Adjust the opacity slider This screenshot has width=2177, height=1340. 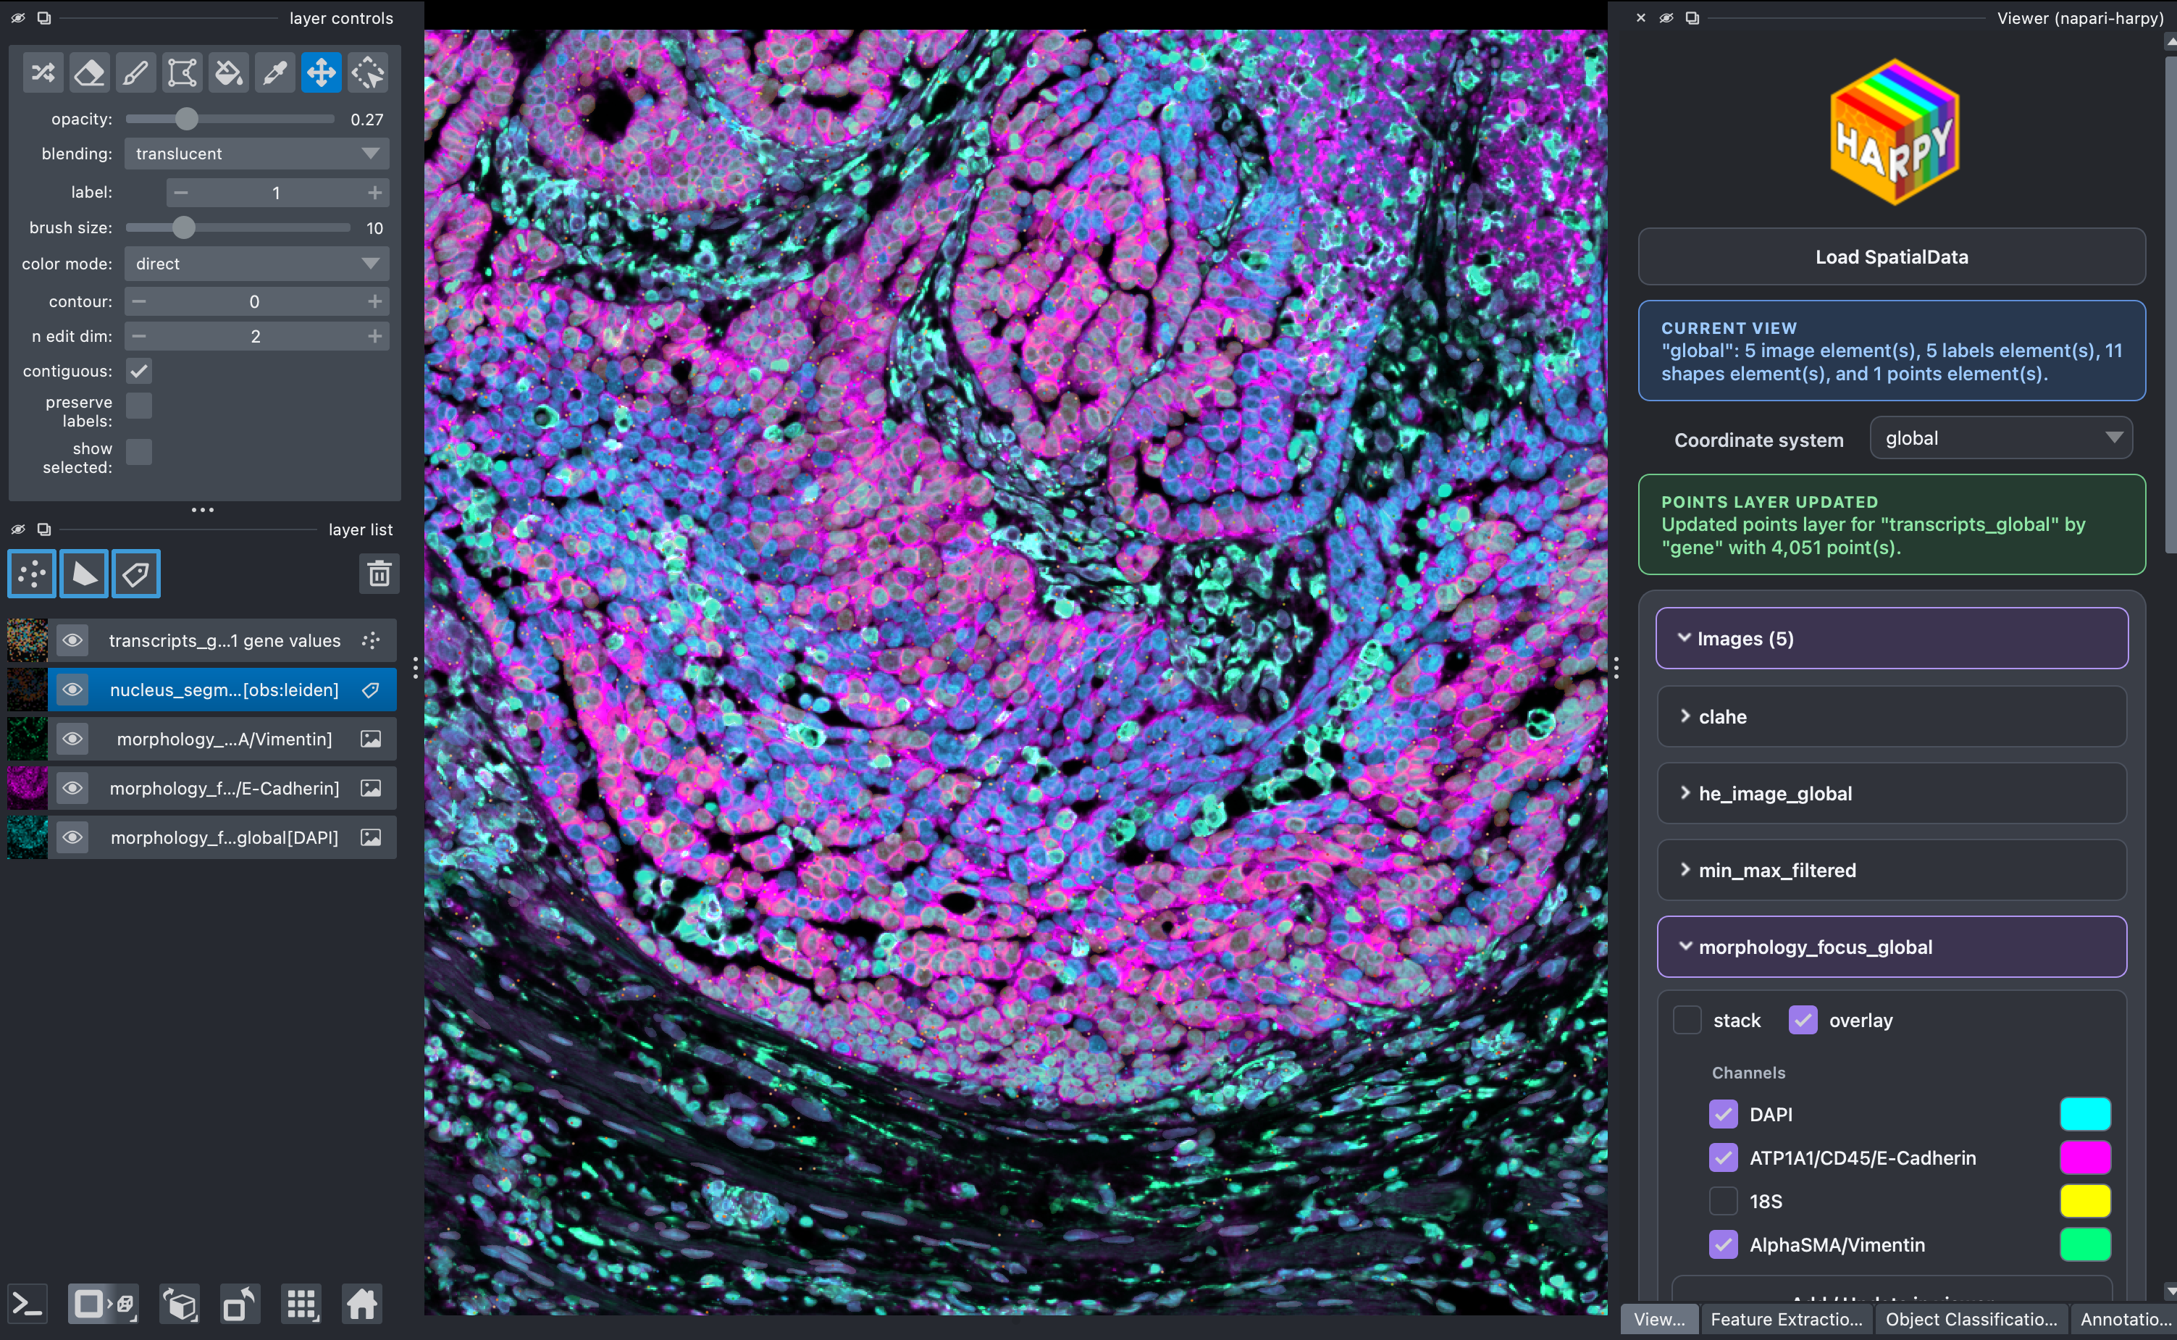(x=230, y=119)
